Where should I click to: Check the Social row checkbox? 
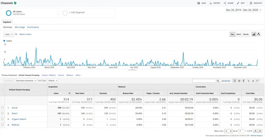point(2,108)
